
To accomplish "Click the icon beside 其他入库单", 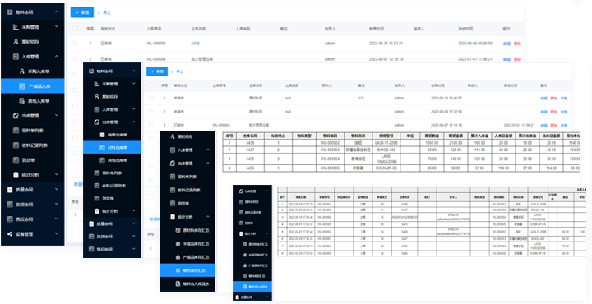I will click(22, 101).
